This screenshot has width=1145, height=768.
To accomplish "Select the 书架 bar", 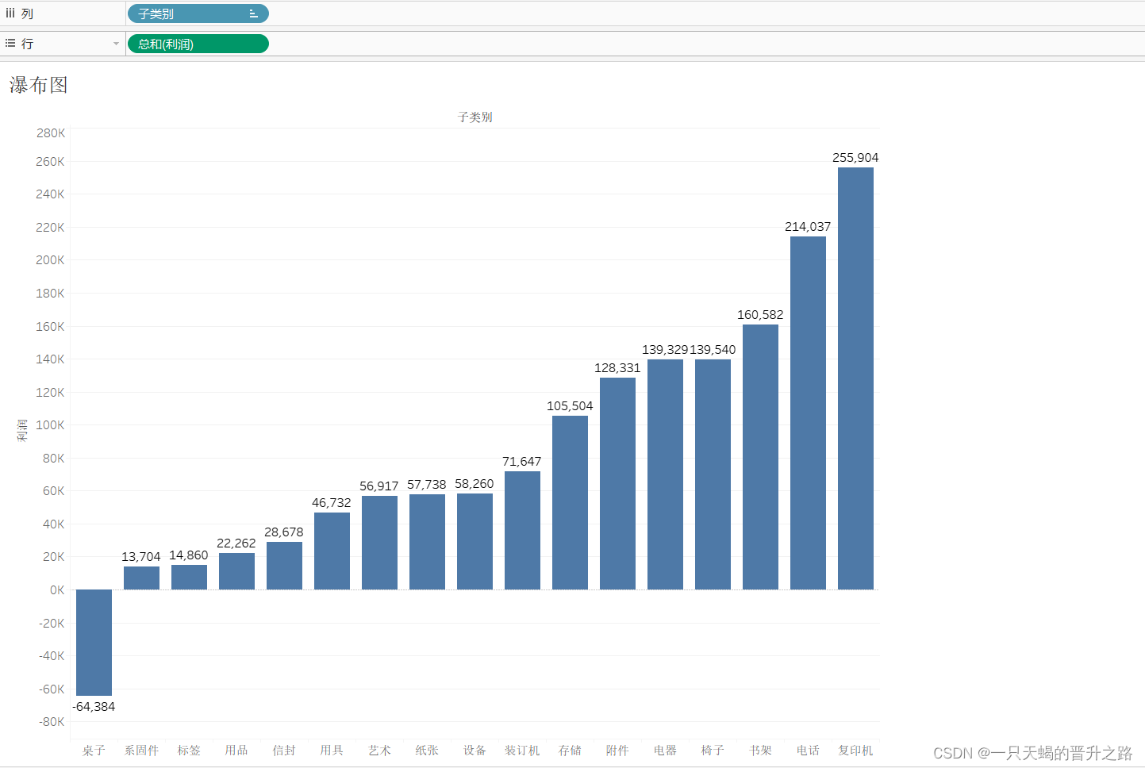I will click(760, 457).
